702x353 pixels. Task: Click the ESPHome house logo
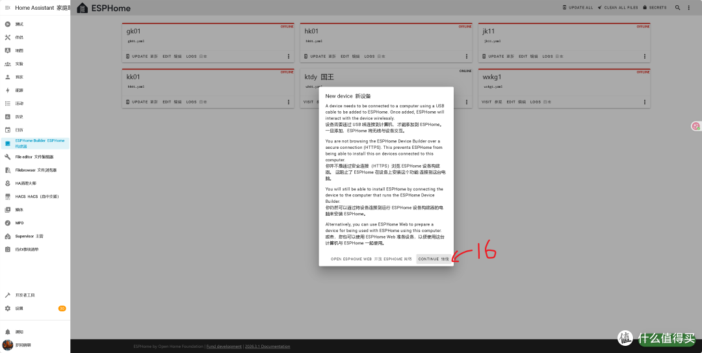(83, 8)
